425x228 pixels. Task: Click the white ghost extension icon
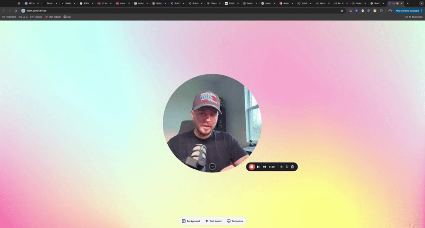click(x=363, y=10)
